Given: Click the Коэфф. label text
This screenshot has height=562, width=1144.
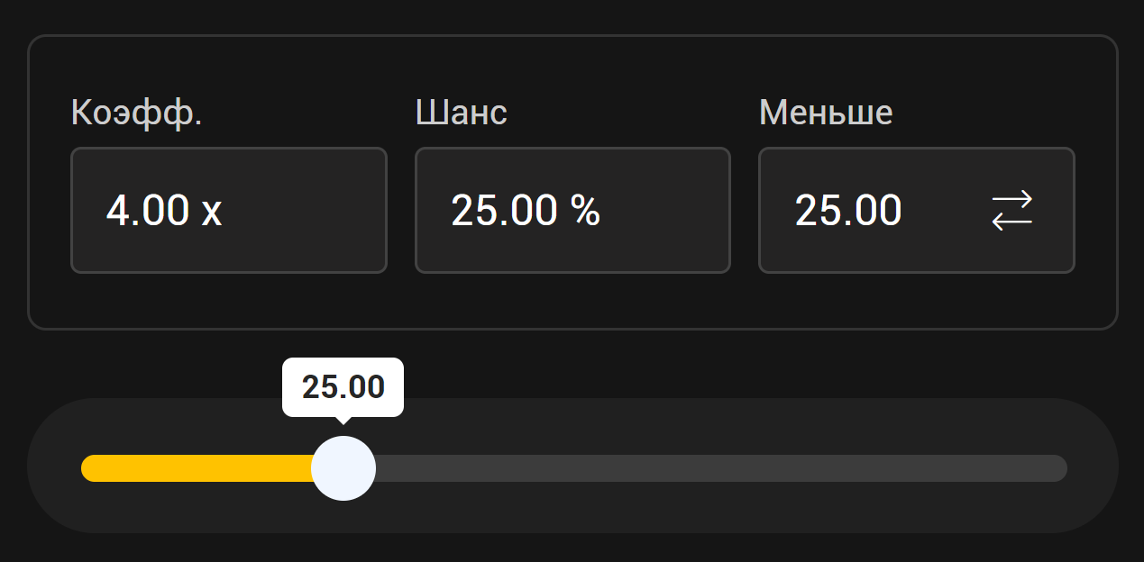Looking at the screenshot, I should (x=136, y=113).
